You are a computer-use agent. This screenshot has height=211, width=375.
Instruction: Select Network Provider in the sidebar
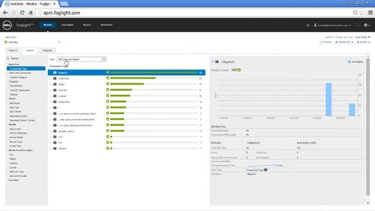(x=18, y=176)
